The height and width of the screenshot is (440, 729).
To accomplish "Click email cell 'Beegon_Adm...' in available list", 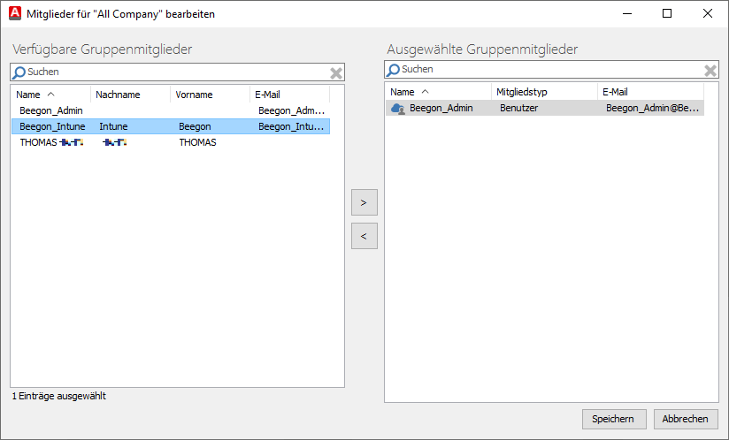I will [x=291, y=110].
